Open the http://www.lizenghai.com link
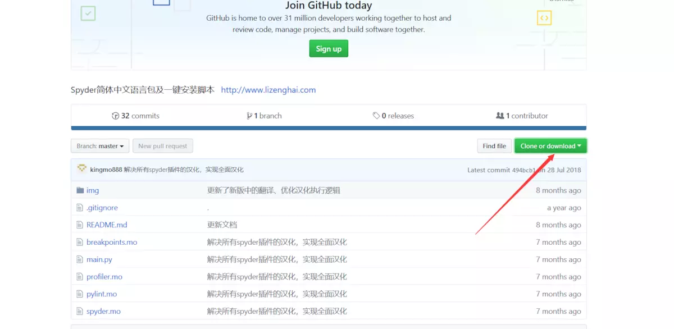 [268, 90]
